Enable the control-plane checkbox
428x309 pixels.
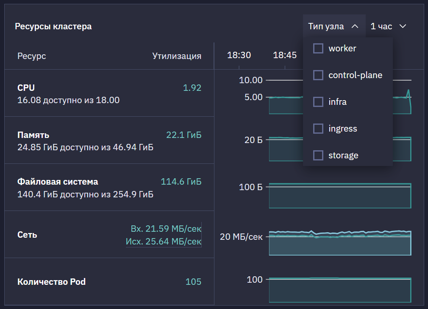click(318, 75)
